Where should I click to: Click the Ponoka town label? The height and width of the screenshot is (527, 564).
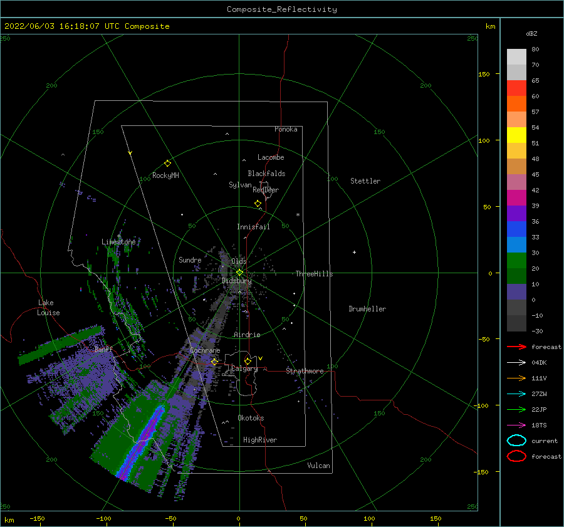[x=286, y=129]
